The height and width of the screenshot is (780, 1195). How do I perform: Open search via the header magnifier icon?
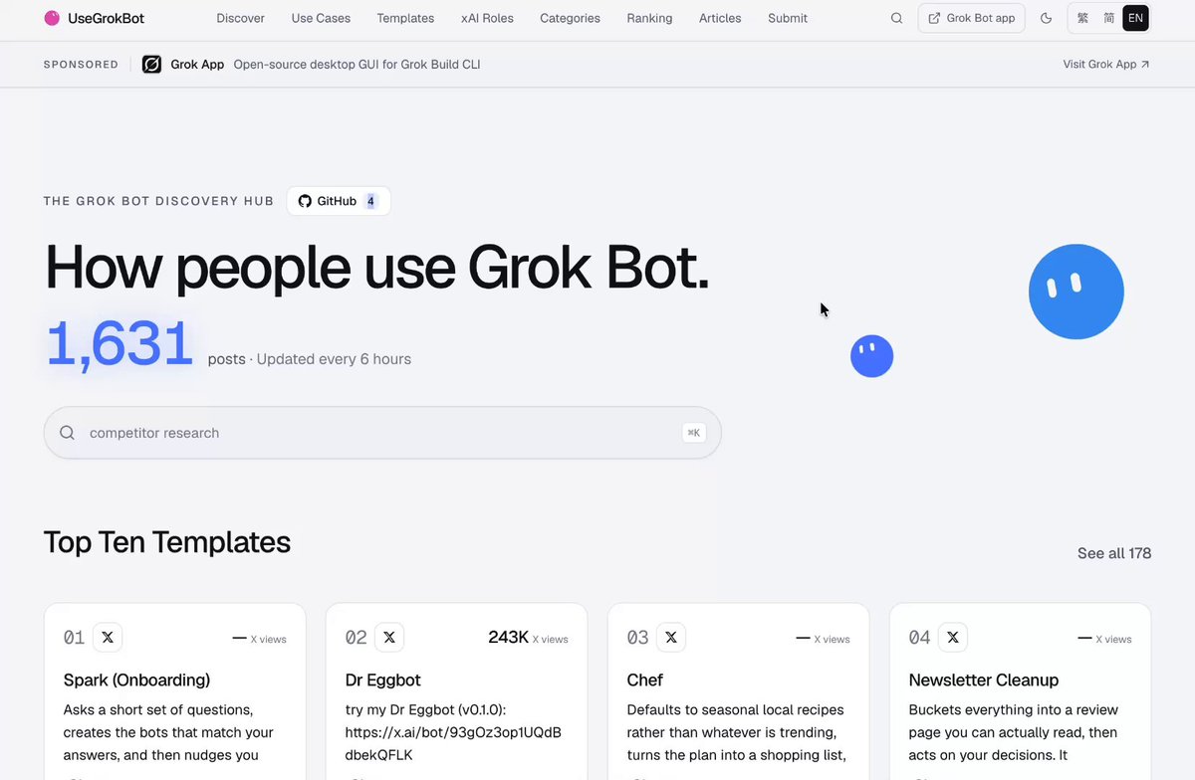(896, 18)
